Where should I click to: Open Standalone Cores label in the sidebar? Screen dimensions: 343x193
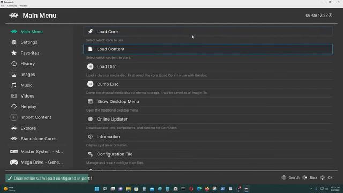[39, 139]
